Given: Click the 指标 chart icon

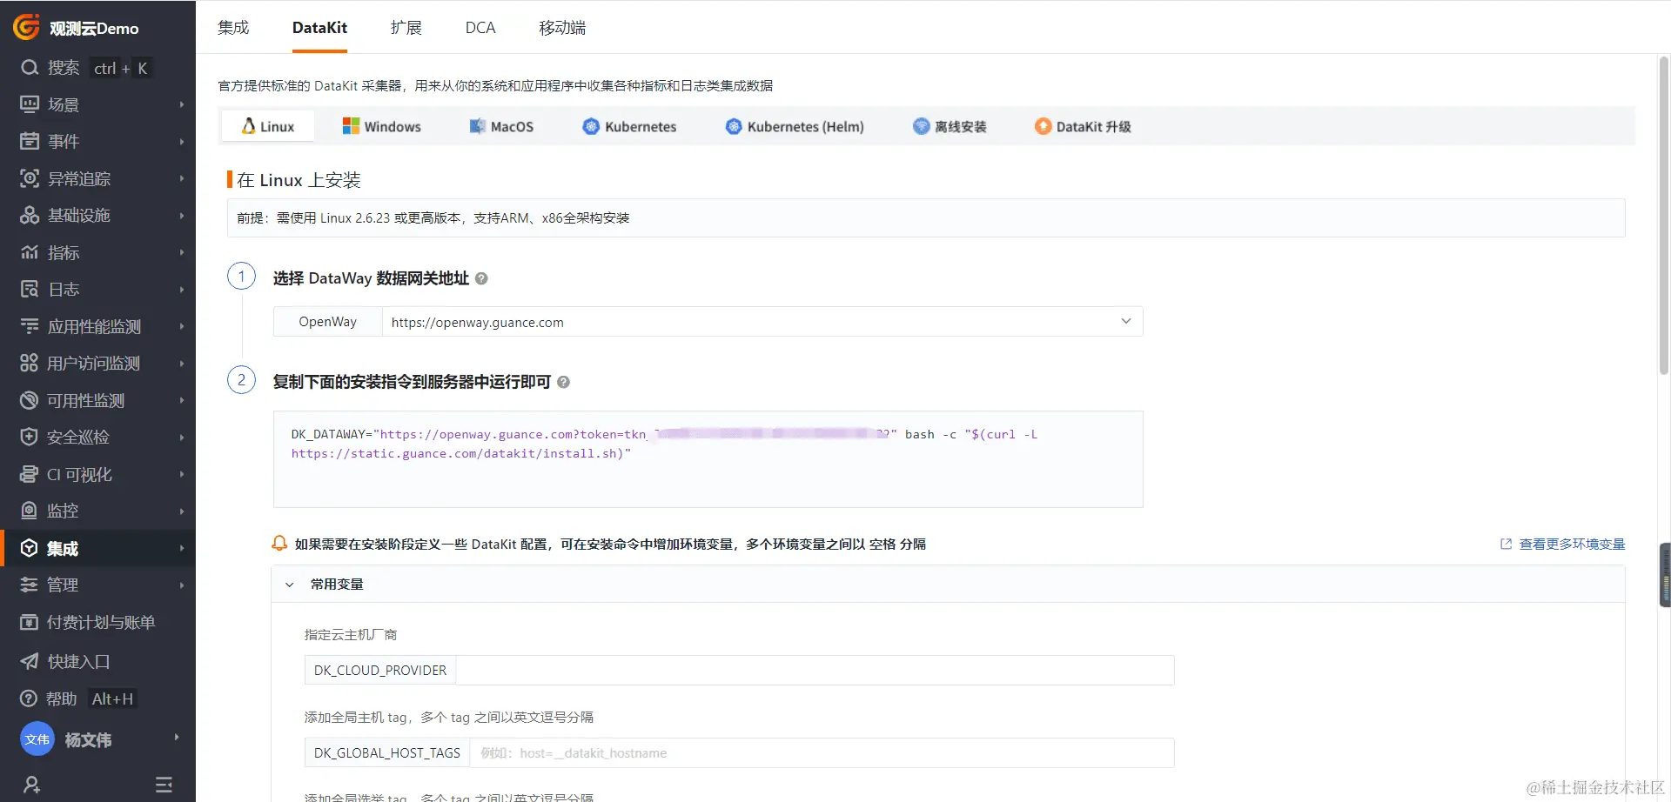Looking at the screenshot, I should pyautogui.click(x=30, y=252).
